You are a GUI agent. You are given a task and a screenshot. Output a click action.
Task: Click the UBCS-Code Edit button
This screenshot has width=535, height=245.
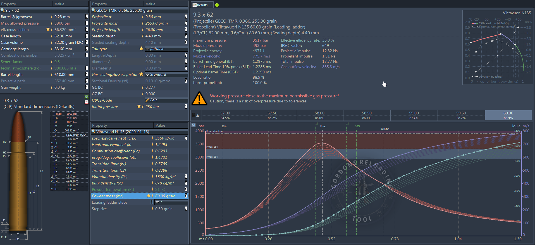(166, 100)
